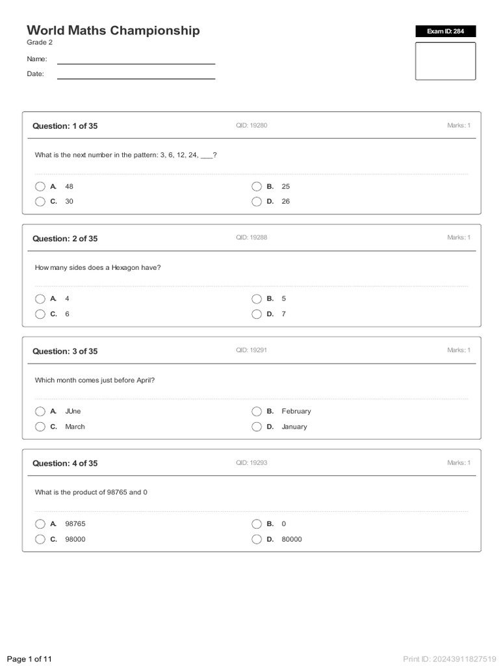Choose option B '0' for Question 4
499x666 pixels.
click(x=257, y=524)
